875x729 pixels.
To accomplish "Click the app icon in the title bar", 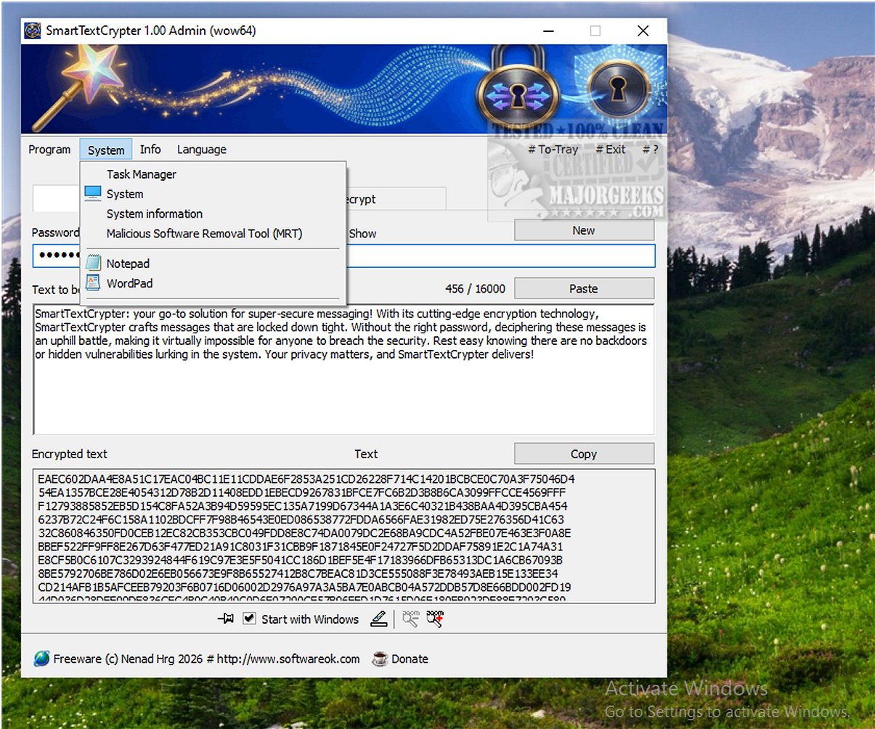I will click(x=33, y=30).
